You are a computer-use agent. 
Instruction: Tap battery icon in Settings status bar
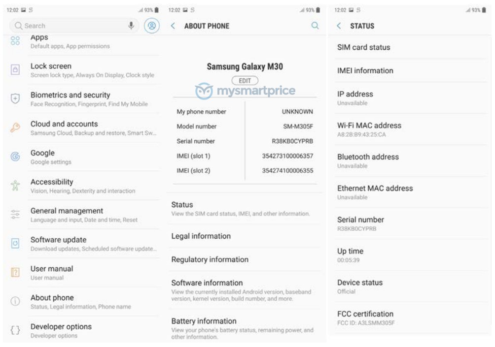156,10
